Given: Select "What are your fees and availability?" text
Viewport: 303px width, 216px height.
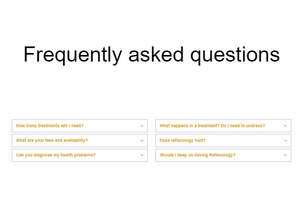Looking at the screenshot, I should [52, 140].
